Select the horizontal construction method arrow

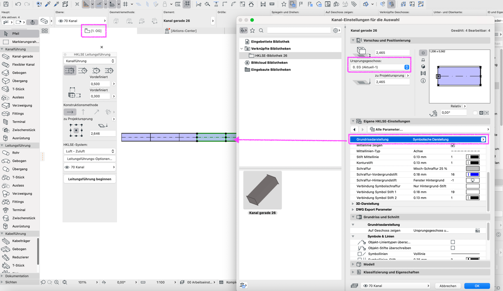pyautogui.click(x=70, y=112)
